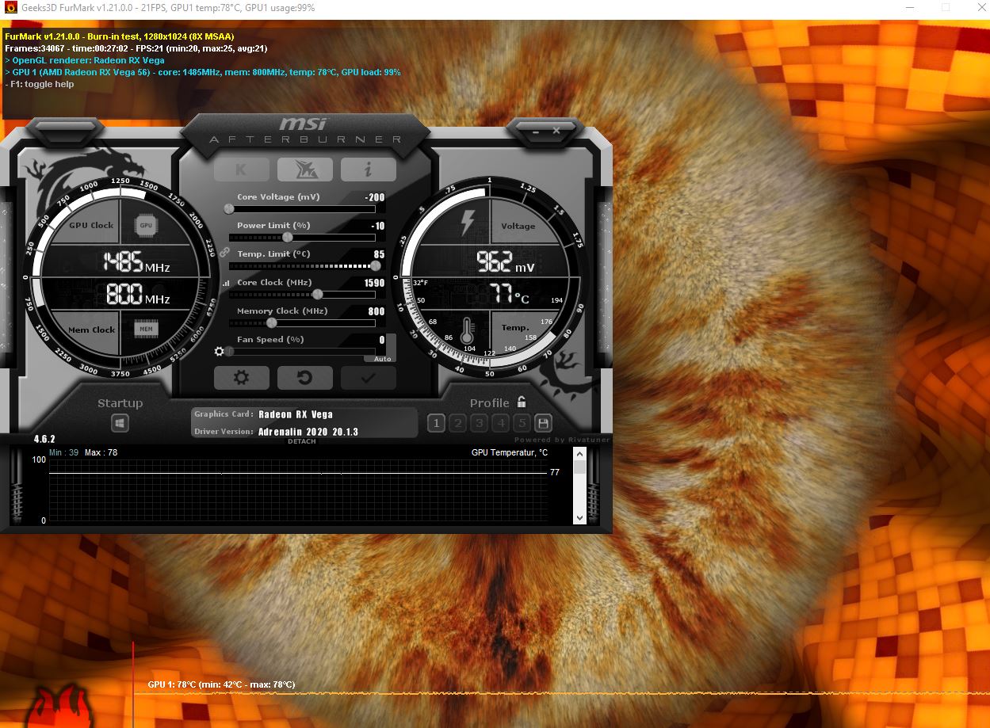This screenshot has height=728, width=990.
Task: Click the GPU chip icon in clock gauge
Action: [x=146, y=225]
